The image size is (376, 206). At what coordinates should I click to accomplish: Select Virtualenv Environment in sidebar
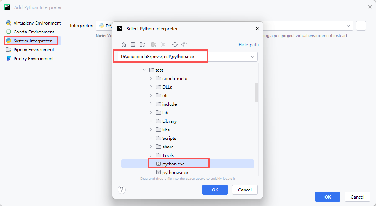[33, 23]
